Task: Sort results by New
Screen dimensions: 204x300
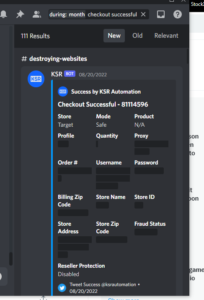Action: 114,36
